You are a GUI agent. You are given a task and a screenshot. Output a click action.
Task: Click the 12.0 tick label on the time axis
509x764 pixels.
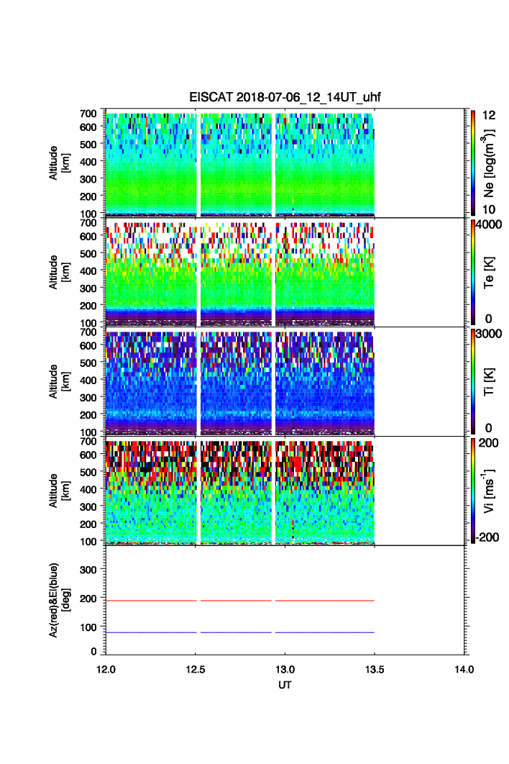[106, 670]
